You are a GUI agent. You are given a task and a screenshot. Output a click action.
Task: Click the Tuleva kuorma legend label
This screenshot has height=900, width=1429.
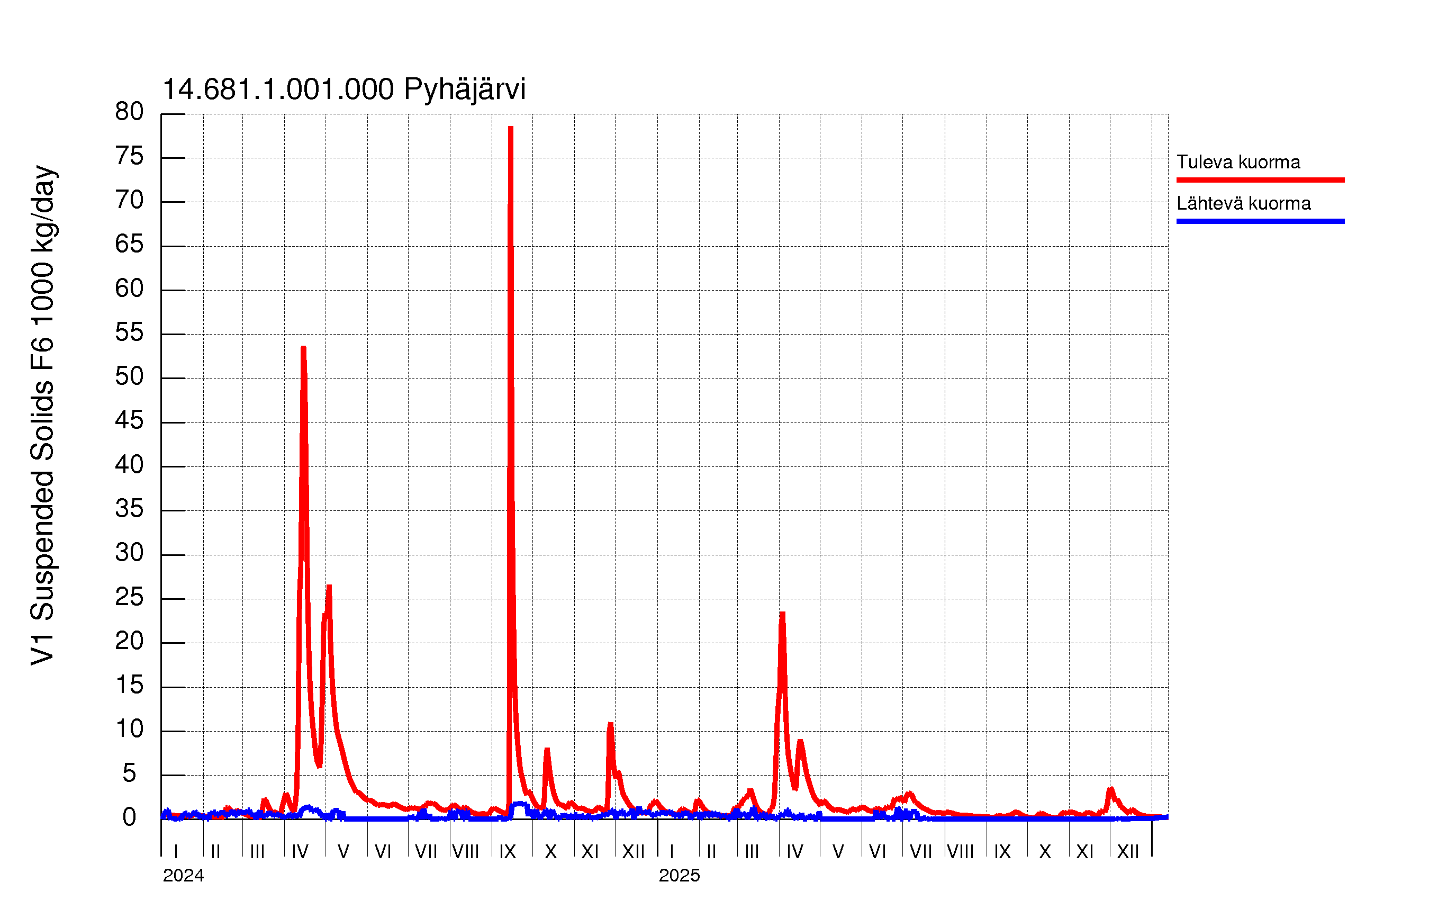(1238, 162)
